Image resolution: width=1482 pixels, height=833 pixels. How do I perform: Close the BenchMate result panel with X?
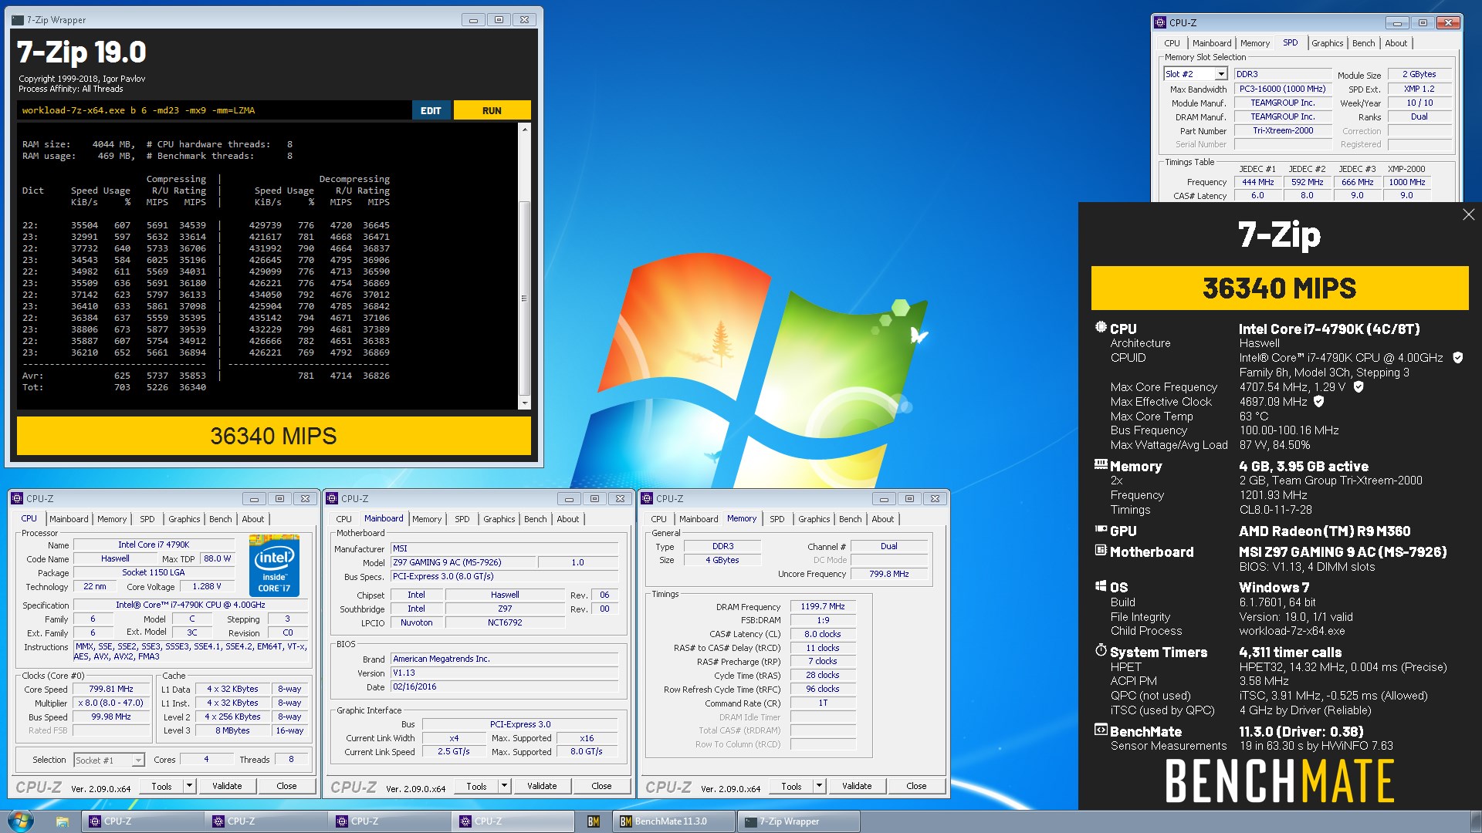1468,214
